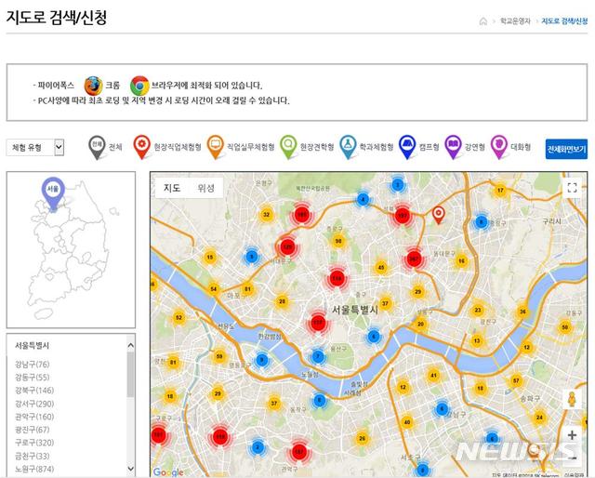This screenshot has width=595, height=478.
Task: Click the district list scroll-up arrow
Action: click(130, 345)
